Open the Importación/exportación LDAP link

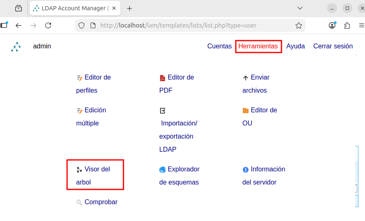click(178, 130)
